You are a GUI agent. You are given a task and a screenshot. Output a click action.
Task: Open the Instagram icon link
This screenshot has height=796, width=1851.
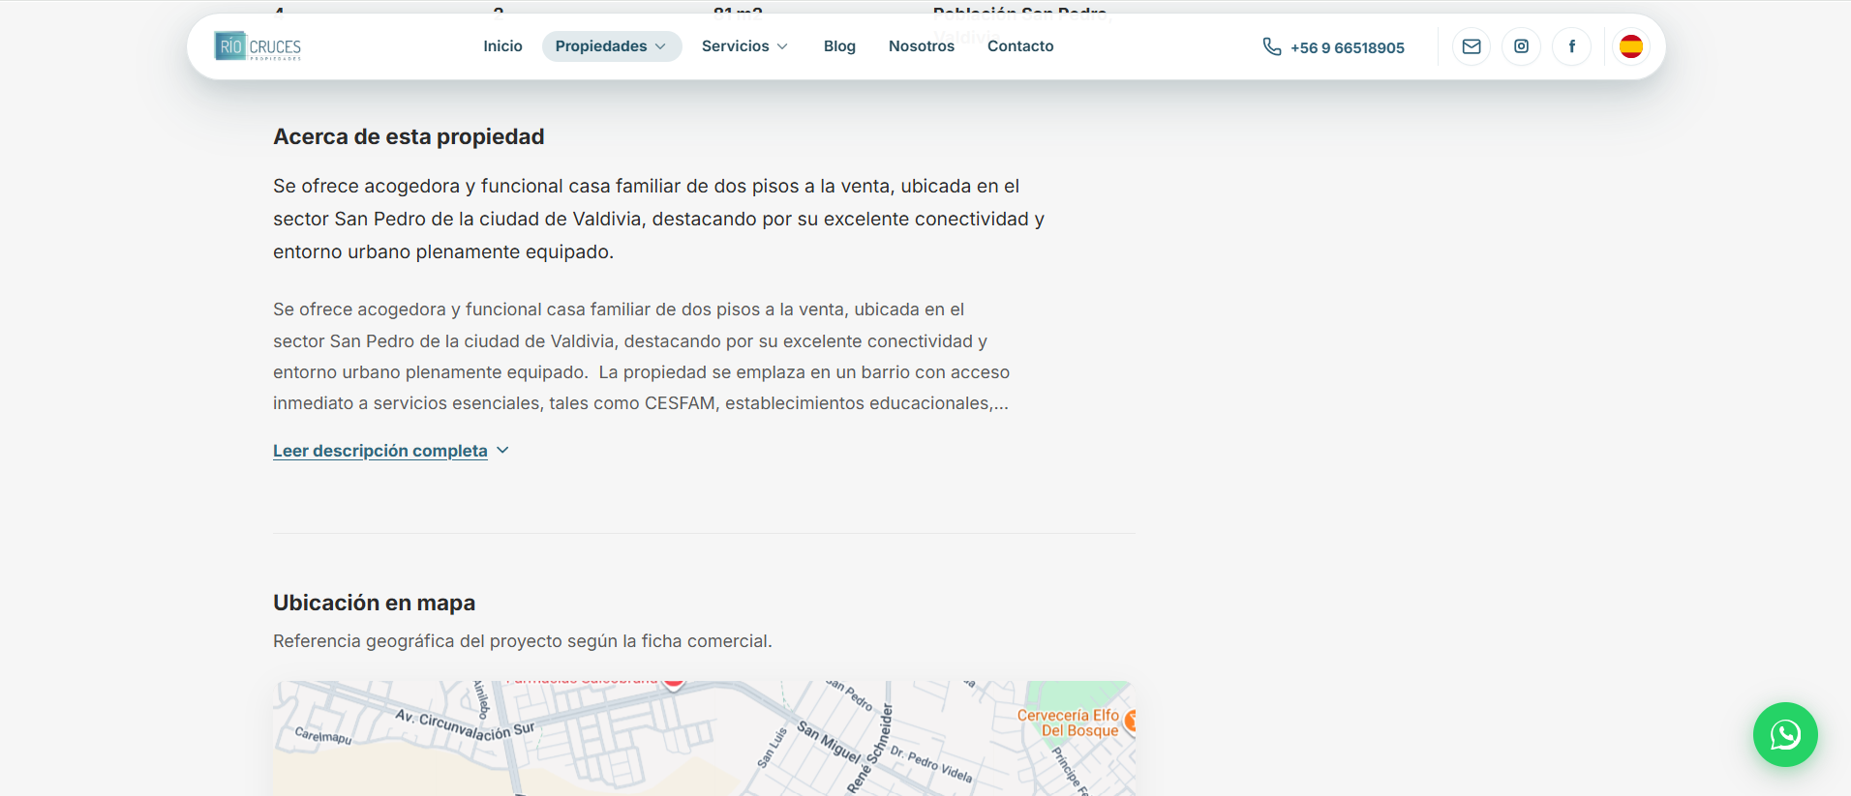[x=1522, y=46]
